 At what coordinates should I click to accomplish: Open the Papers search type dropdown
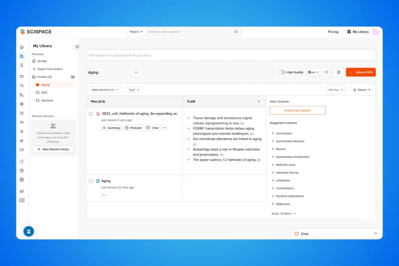[136, 32]
